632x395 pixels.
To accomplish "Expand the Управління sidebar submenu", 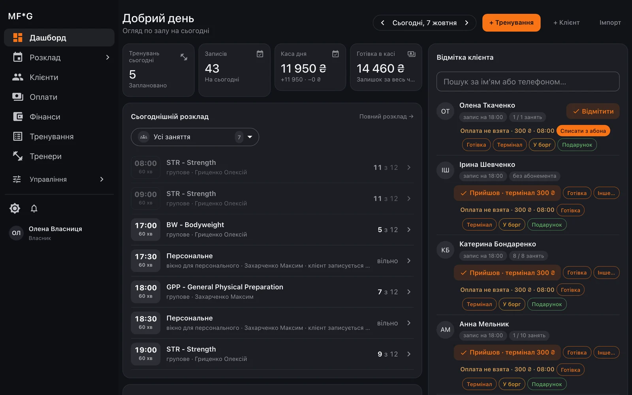I will pyautogui.click(x=102, y=179).
